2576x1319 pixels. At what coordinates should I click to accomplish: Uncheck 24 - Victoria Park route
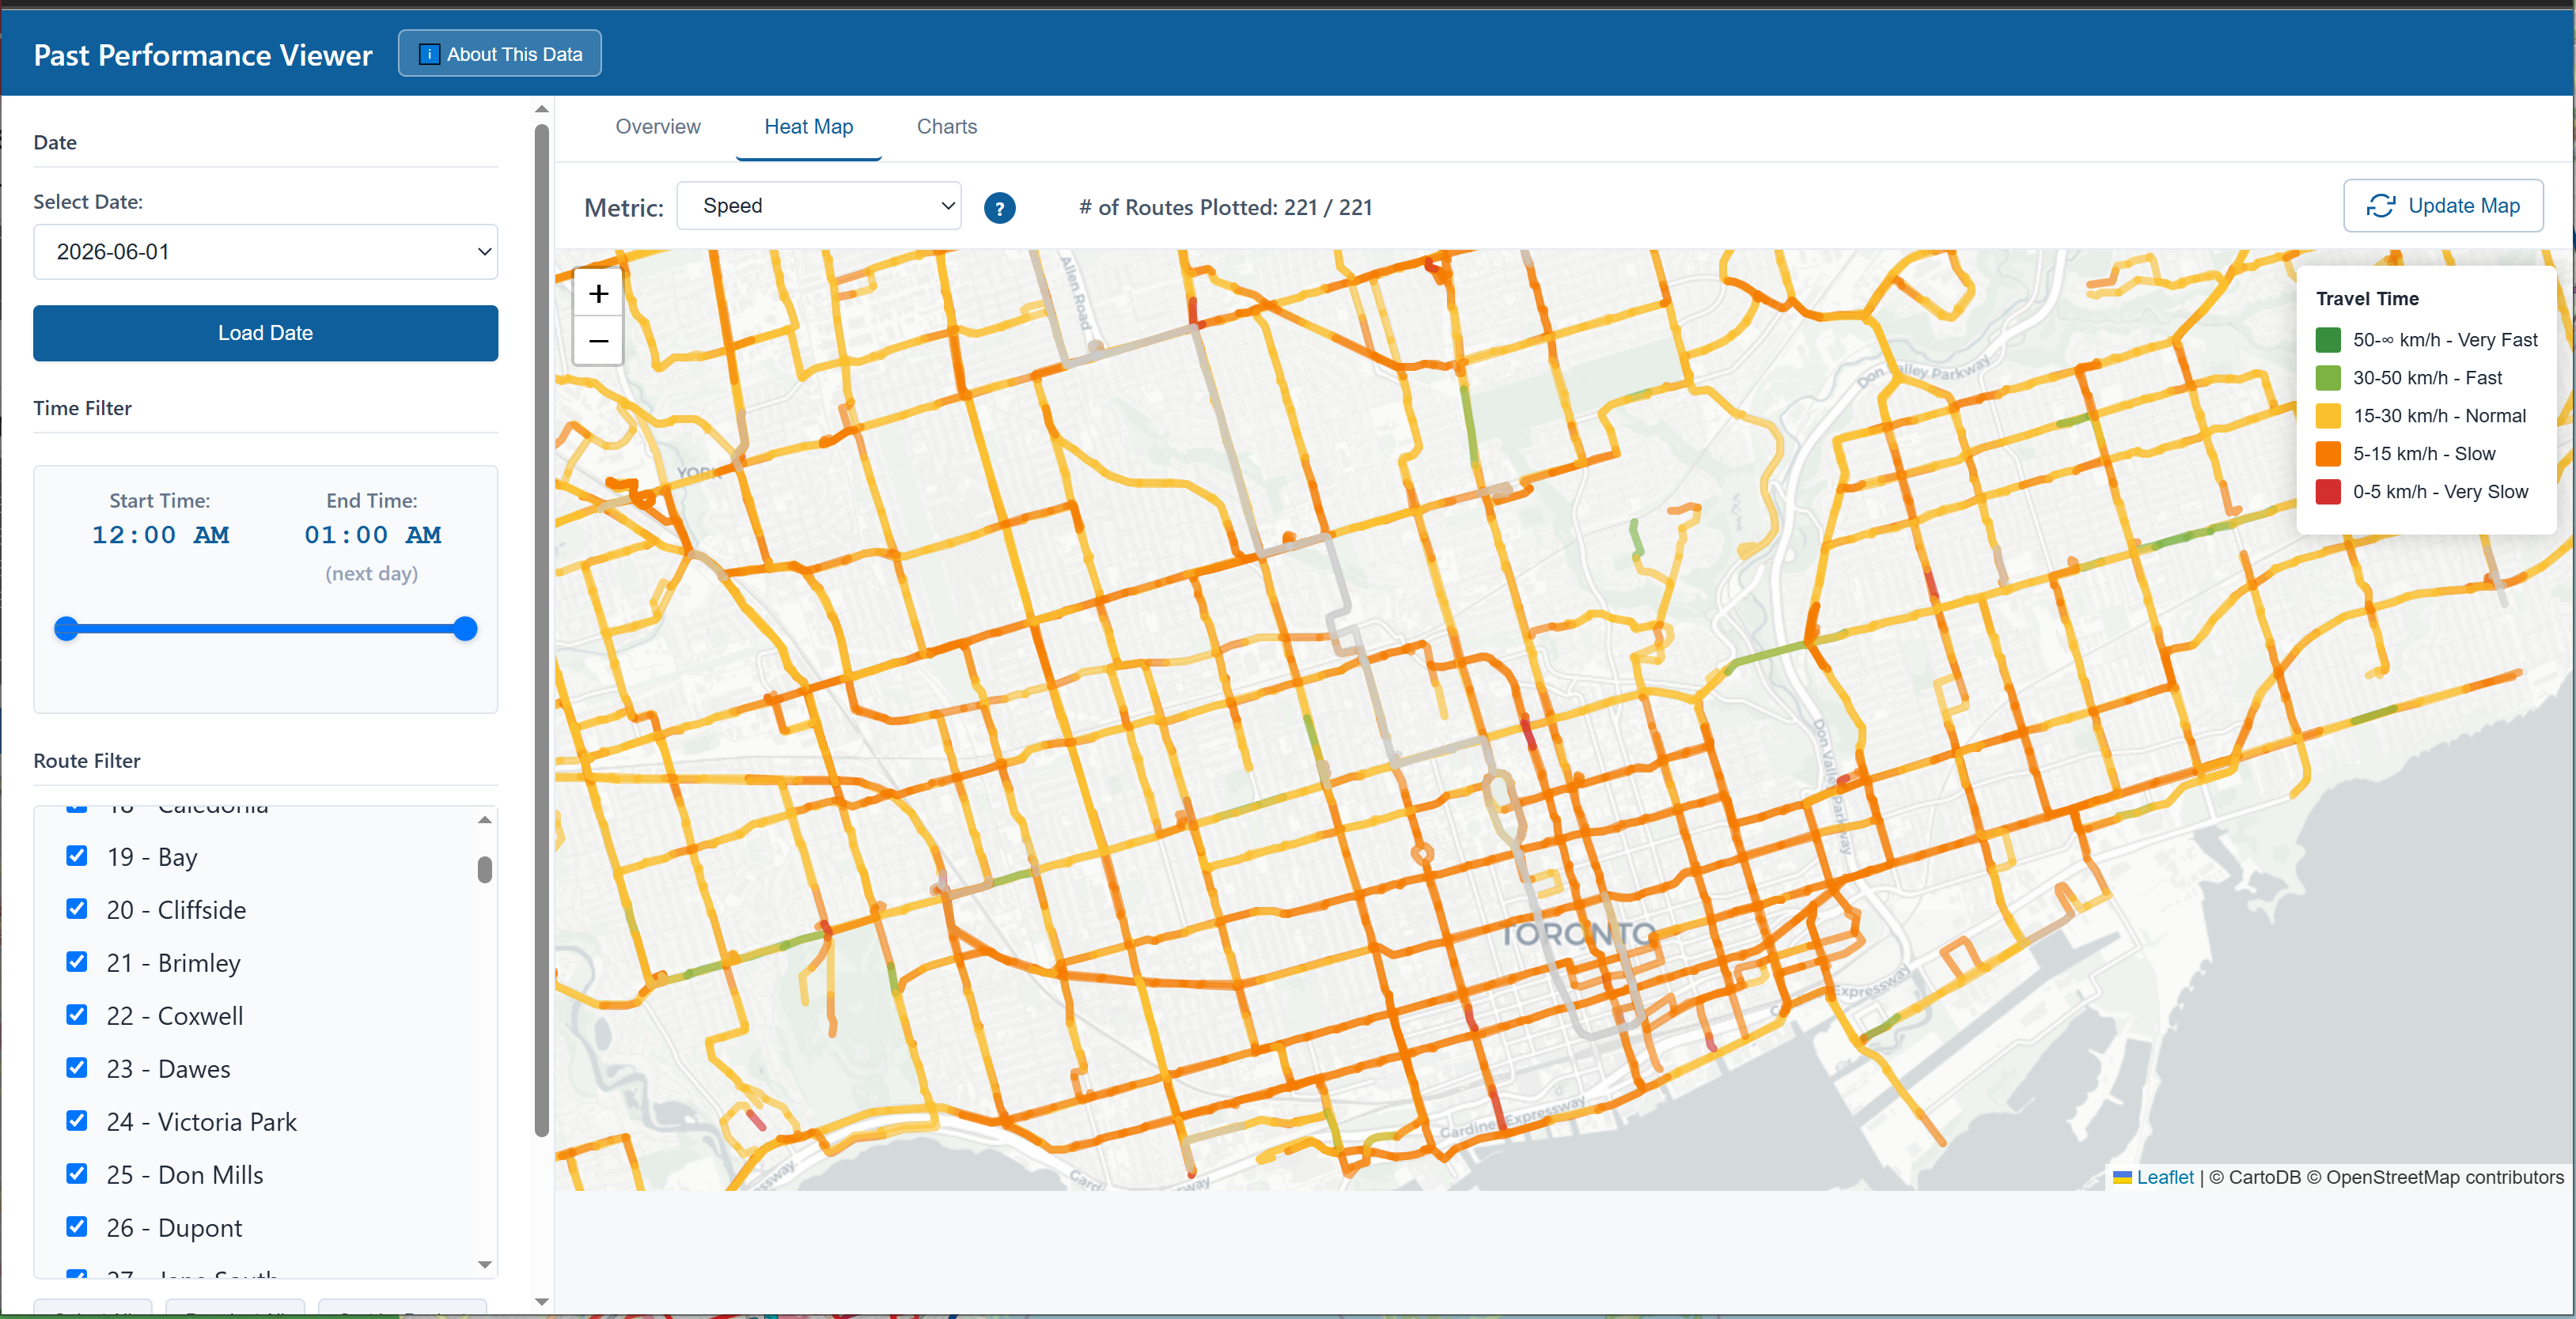77,1121
